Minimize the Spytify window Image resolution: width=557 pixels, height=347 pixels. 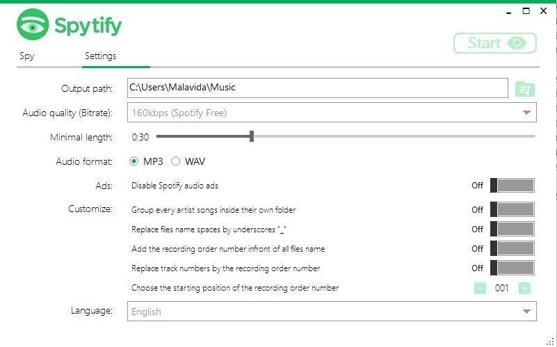509,12
